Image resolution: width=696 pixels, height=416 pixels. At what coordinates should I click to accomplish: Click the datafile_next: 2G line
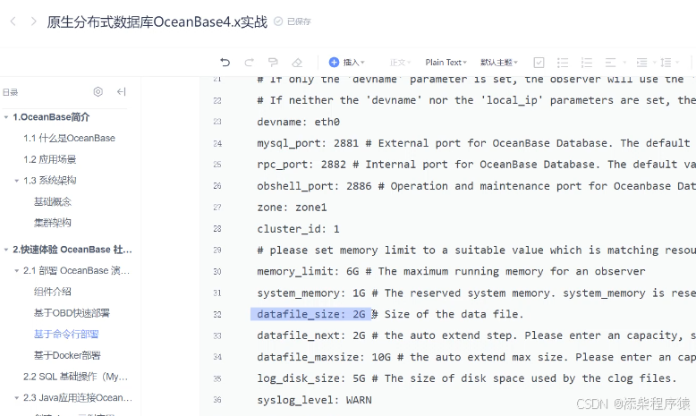[x=476, y=335]
